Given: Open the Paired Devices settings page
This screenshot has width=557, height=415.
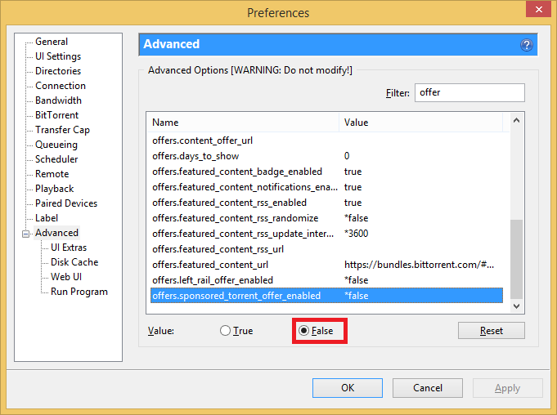Looking at the screenshot, I should (x=65, y=203).
